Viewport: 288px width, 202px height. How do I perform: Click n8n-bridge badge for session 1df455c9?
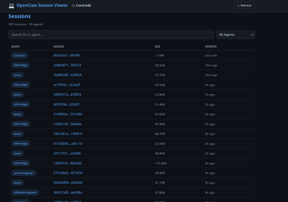point(21,163)
